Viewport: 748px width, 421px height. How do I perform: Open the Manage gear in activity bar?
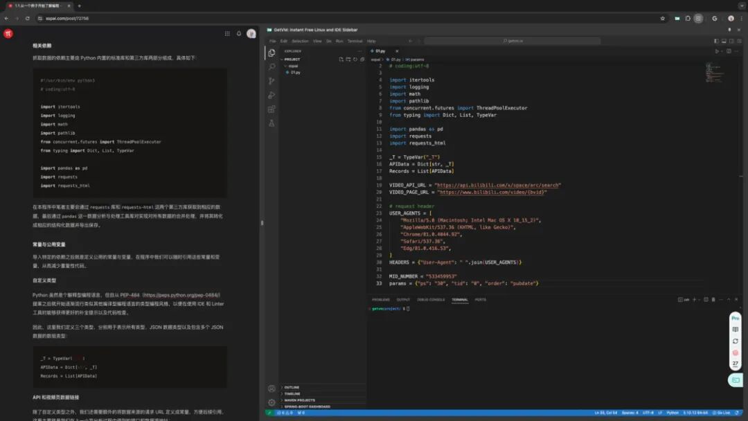pos(271,402)
